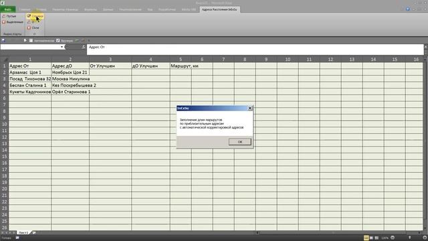This screenshot has width=428, height=241.
Task: Switch to Page Layout view icon
Action: click(372, 238)
